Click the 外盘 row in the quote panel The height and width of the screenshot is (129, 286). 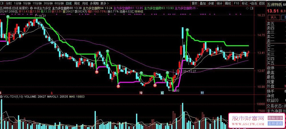point(276,86)
